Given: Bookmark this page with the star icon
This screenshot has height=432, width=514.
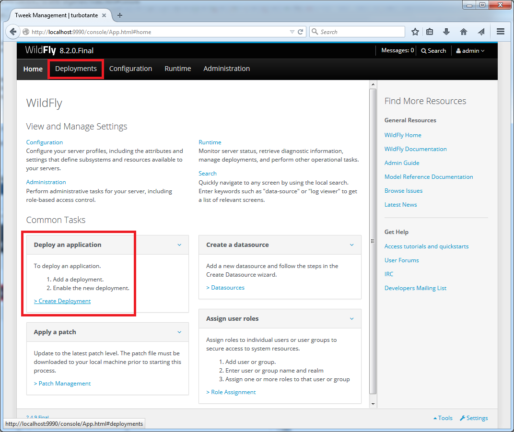Looking at the screenshot, I should [x=415, y=32].
